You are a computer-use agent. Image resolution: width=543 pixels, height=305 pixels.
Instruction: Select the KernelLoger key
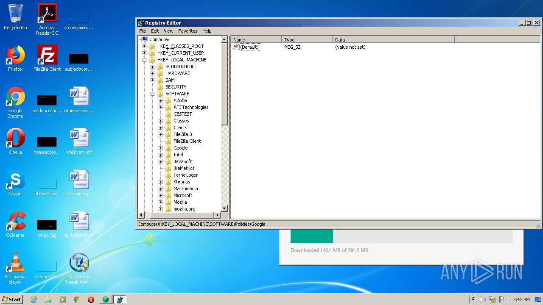(x=185, y=175)
